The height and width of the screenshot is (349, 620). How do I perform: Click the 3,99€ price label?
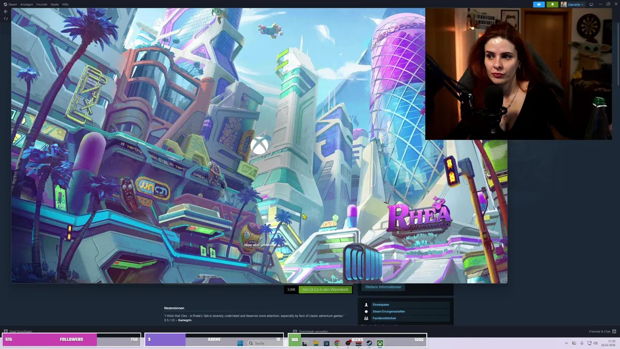pyautogui.click(x=291, y=289)
